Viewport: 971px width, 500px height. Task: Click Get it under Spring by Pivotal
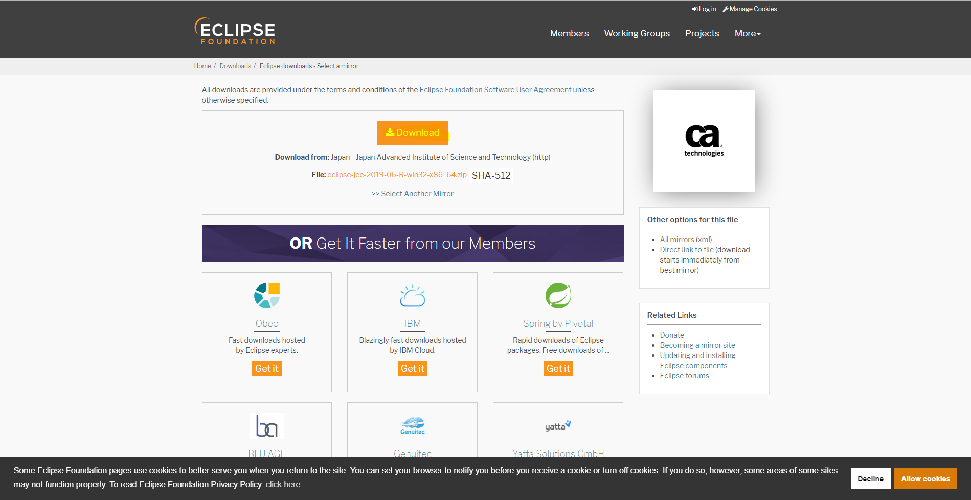tap(558, 369)
